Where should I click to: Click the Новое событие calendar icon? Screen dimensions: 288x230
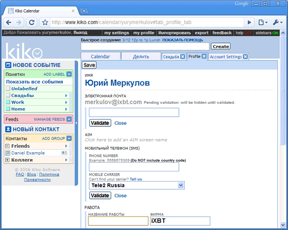click(x=8, y=65)
